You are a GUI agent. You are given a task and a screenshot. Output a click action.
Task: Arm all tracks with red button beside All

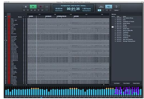9,16
